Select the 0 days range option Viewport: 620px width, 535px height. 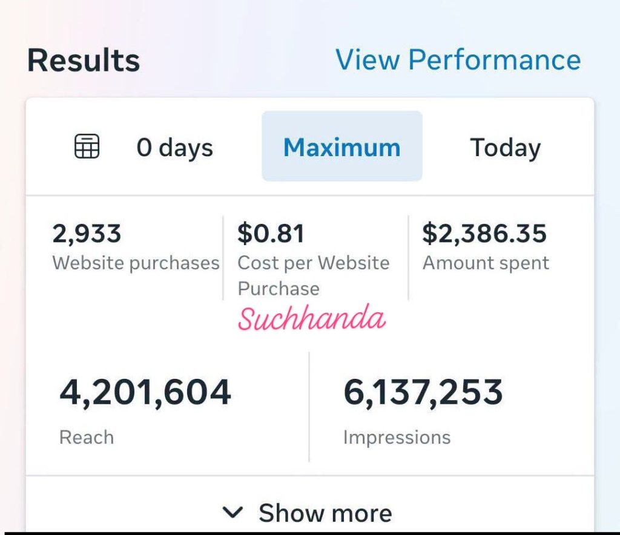[x=175, y=148]
